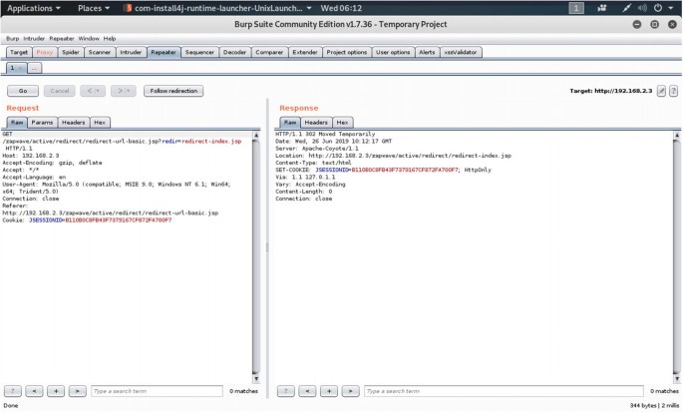Screen dimensions: 683x413
Task: Open the Decoder tab
Action: (x=234, y=52)
